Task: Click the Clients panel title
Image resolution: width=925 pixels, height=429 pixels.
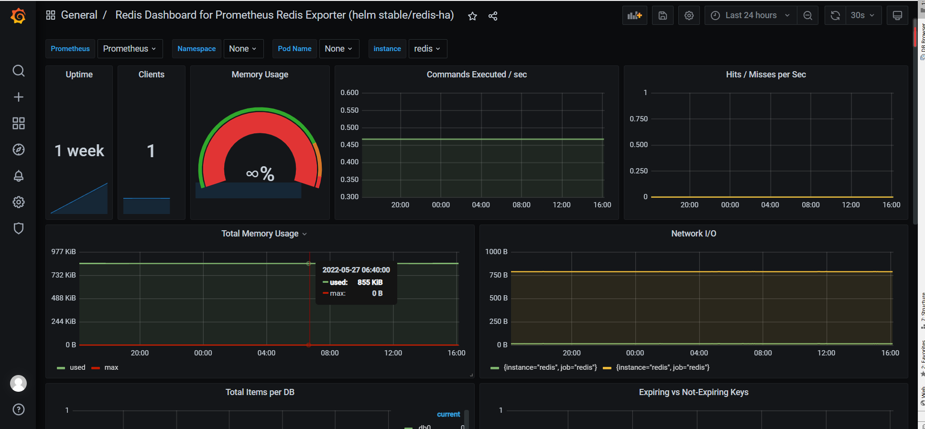Action: pos(152,75)
